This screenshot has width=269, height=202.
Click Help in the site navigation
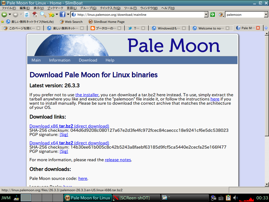110,60
